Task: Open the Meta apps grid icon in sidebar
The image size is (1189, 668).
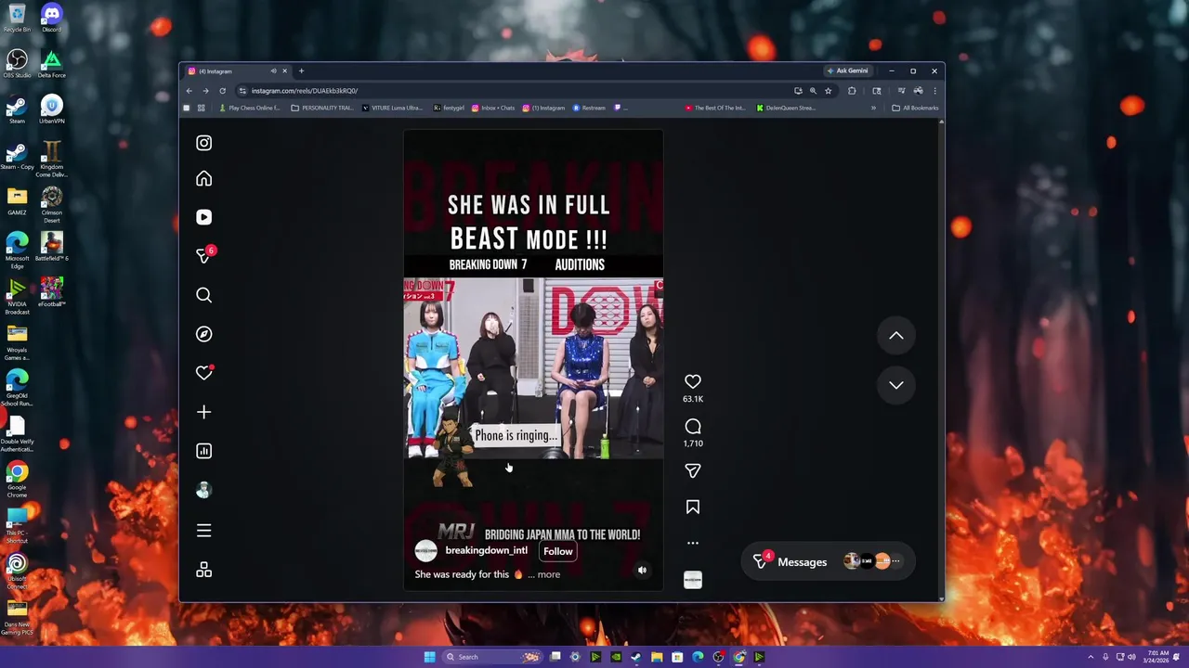Action: click(203, 571)
